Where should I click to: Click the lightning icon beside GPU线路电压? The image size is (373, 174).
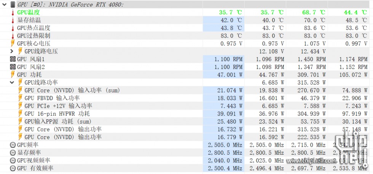click(21, 51)
